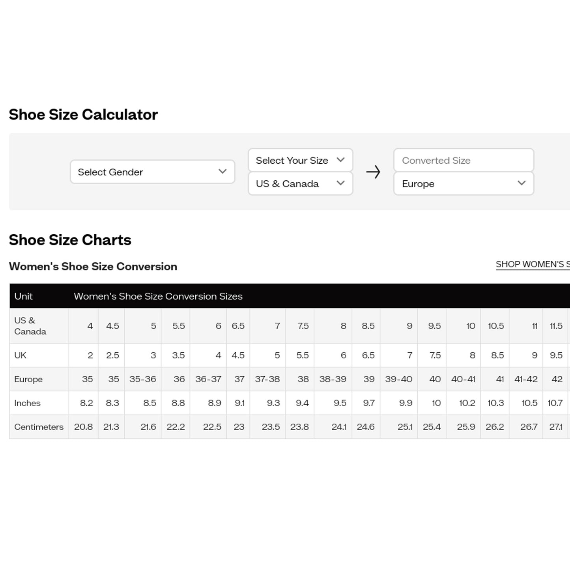Select the US & Canada row label
570x570 pixels.
(x=30, y=326)
